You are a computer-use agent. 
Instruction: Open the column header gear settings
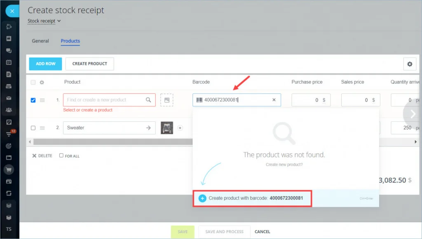(x=42, y=82)
